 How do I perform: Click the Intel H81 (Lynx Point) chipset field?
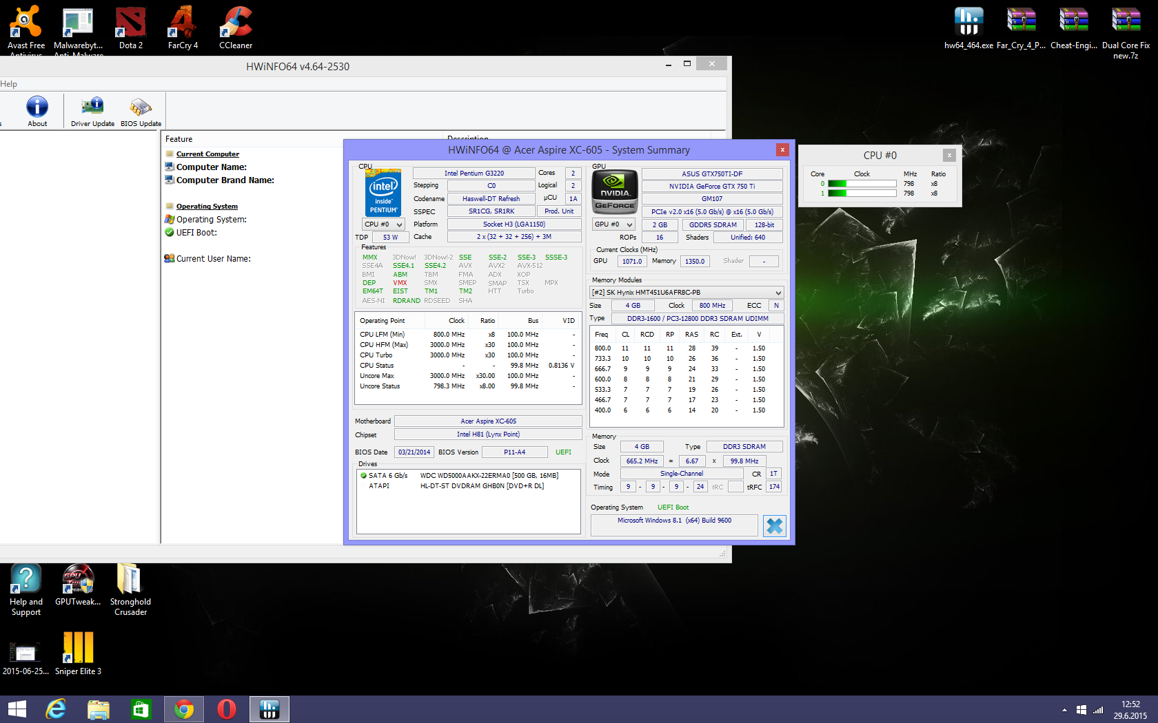pyautogui.click(x=488, y=434)
